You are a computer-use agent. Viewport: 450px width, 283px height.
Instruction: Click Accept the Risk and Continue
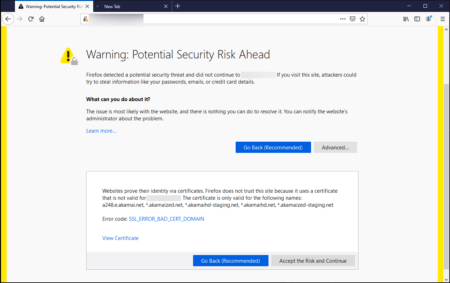tap(313, 261)
